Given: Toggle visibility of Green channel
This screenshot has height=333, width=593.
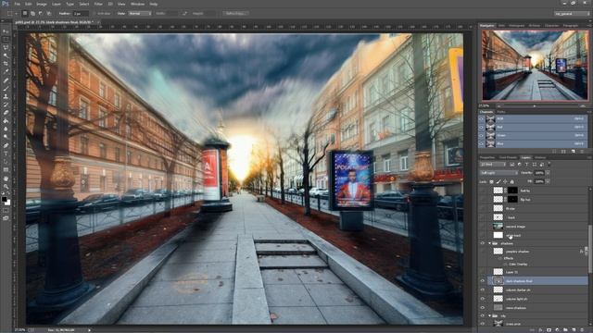Looking at the screenshot, I should (x=482, y=135).
